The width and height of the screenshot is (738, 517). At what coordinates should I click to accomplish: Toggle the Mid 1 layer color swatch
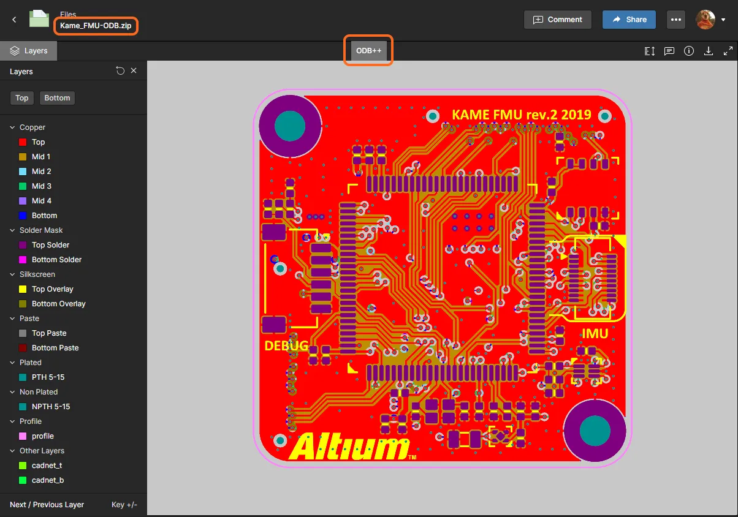coord(23,157)
